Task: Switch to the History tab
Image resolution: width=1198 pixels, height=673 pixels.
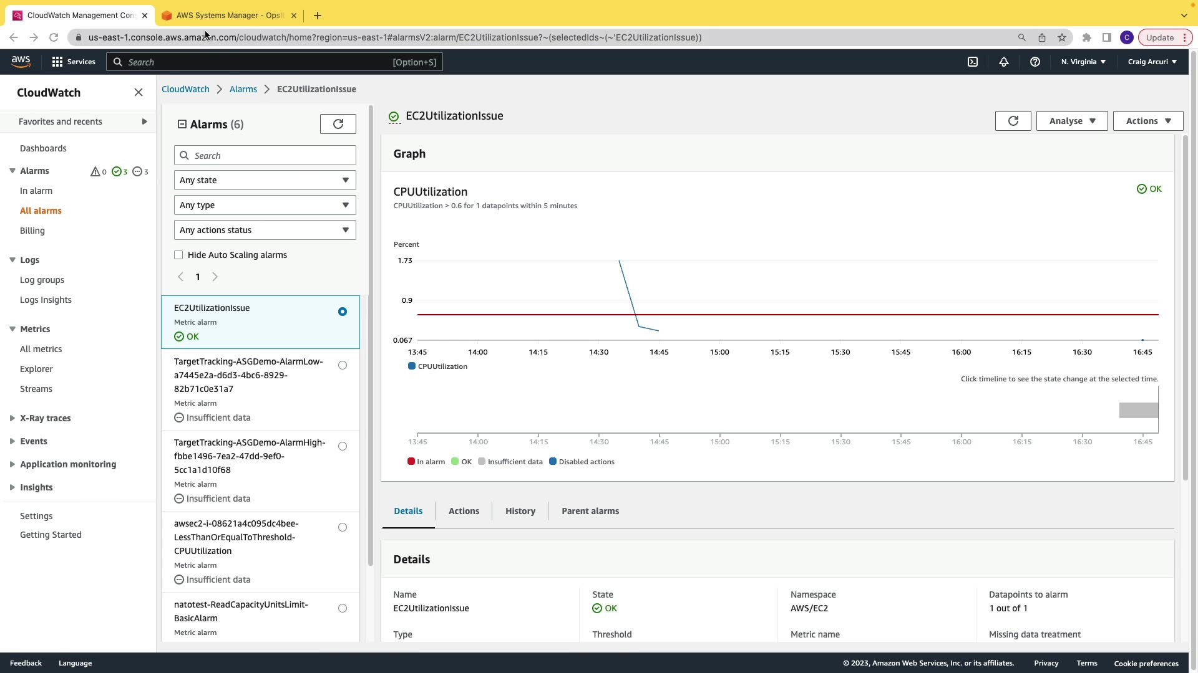Action: 520,511
